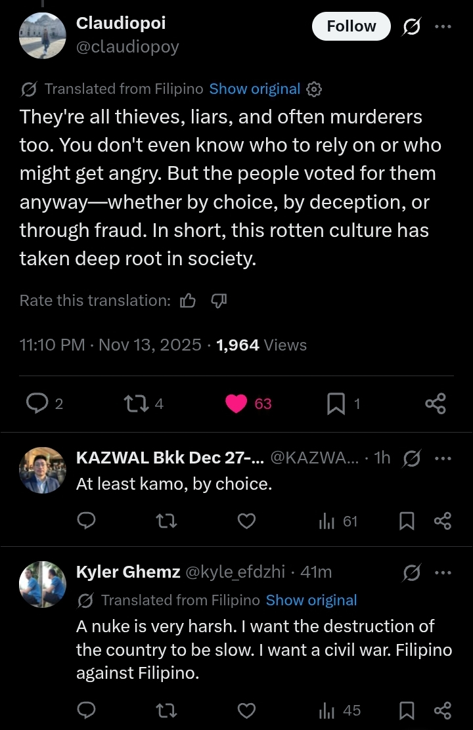
Task: Rate the translation with thumbs down
Action: pyautogui.click(x=219, y=301)
